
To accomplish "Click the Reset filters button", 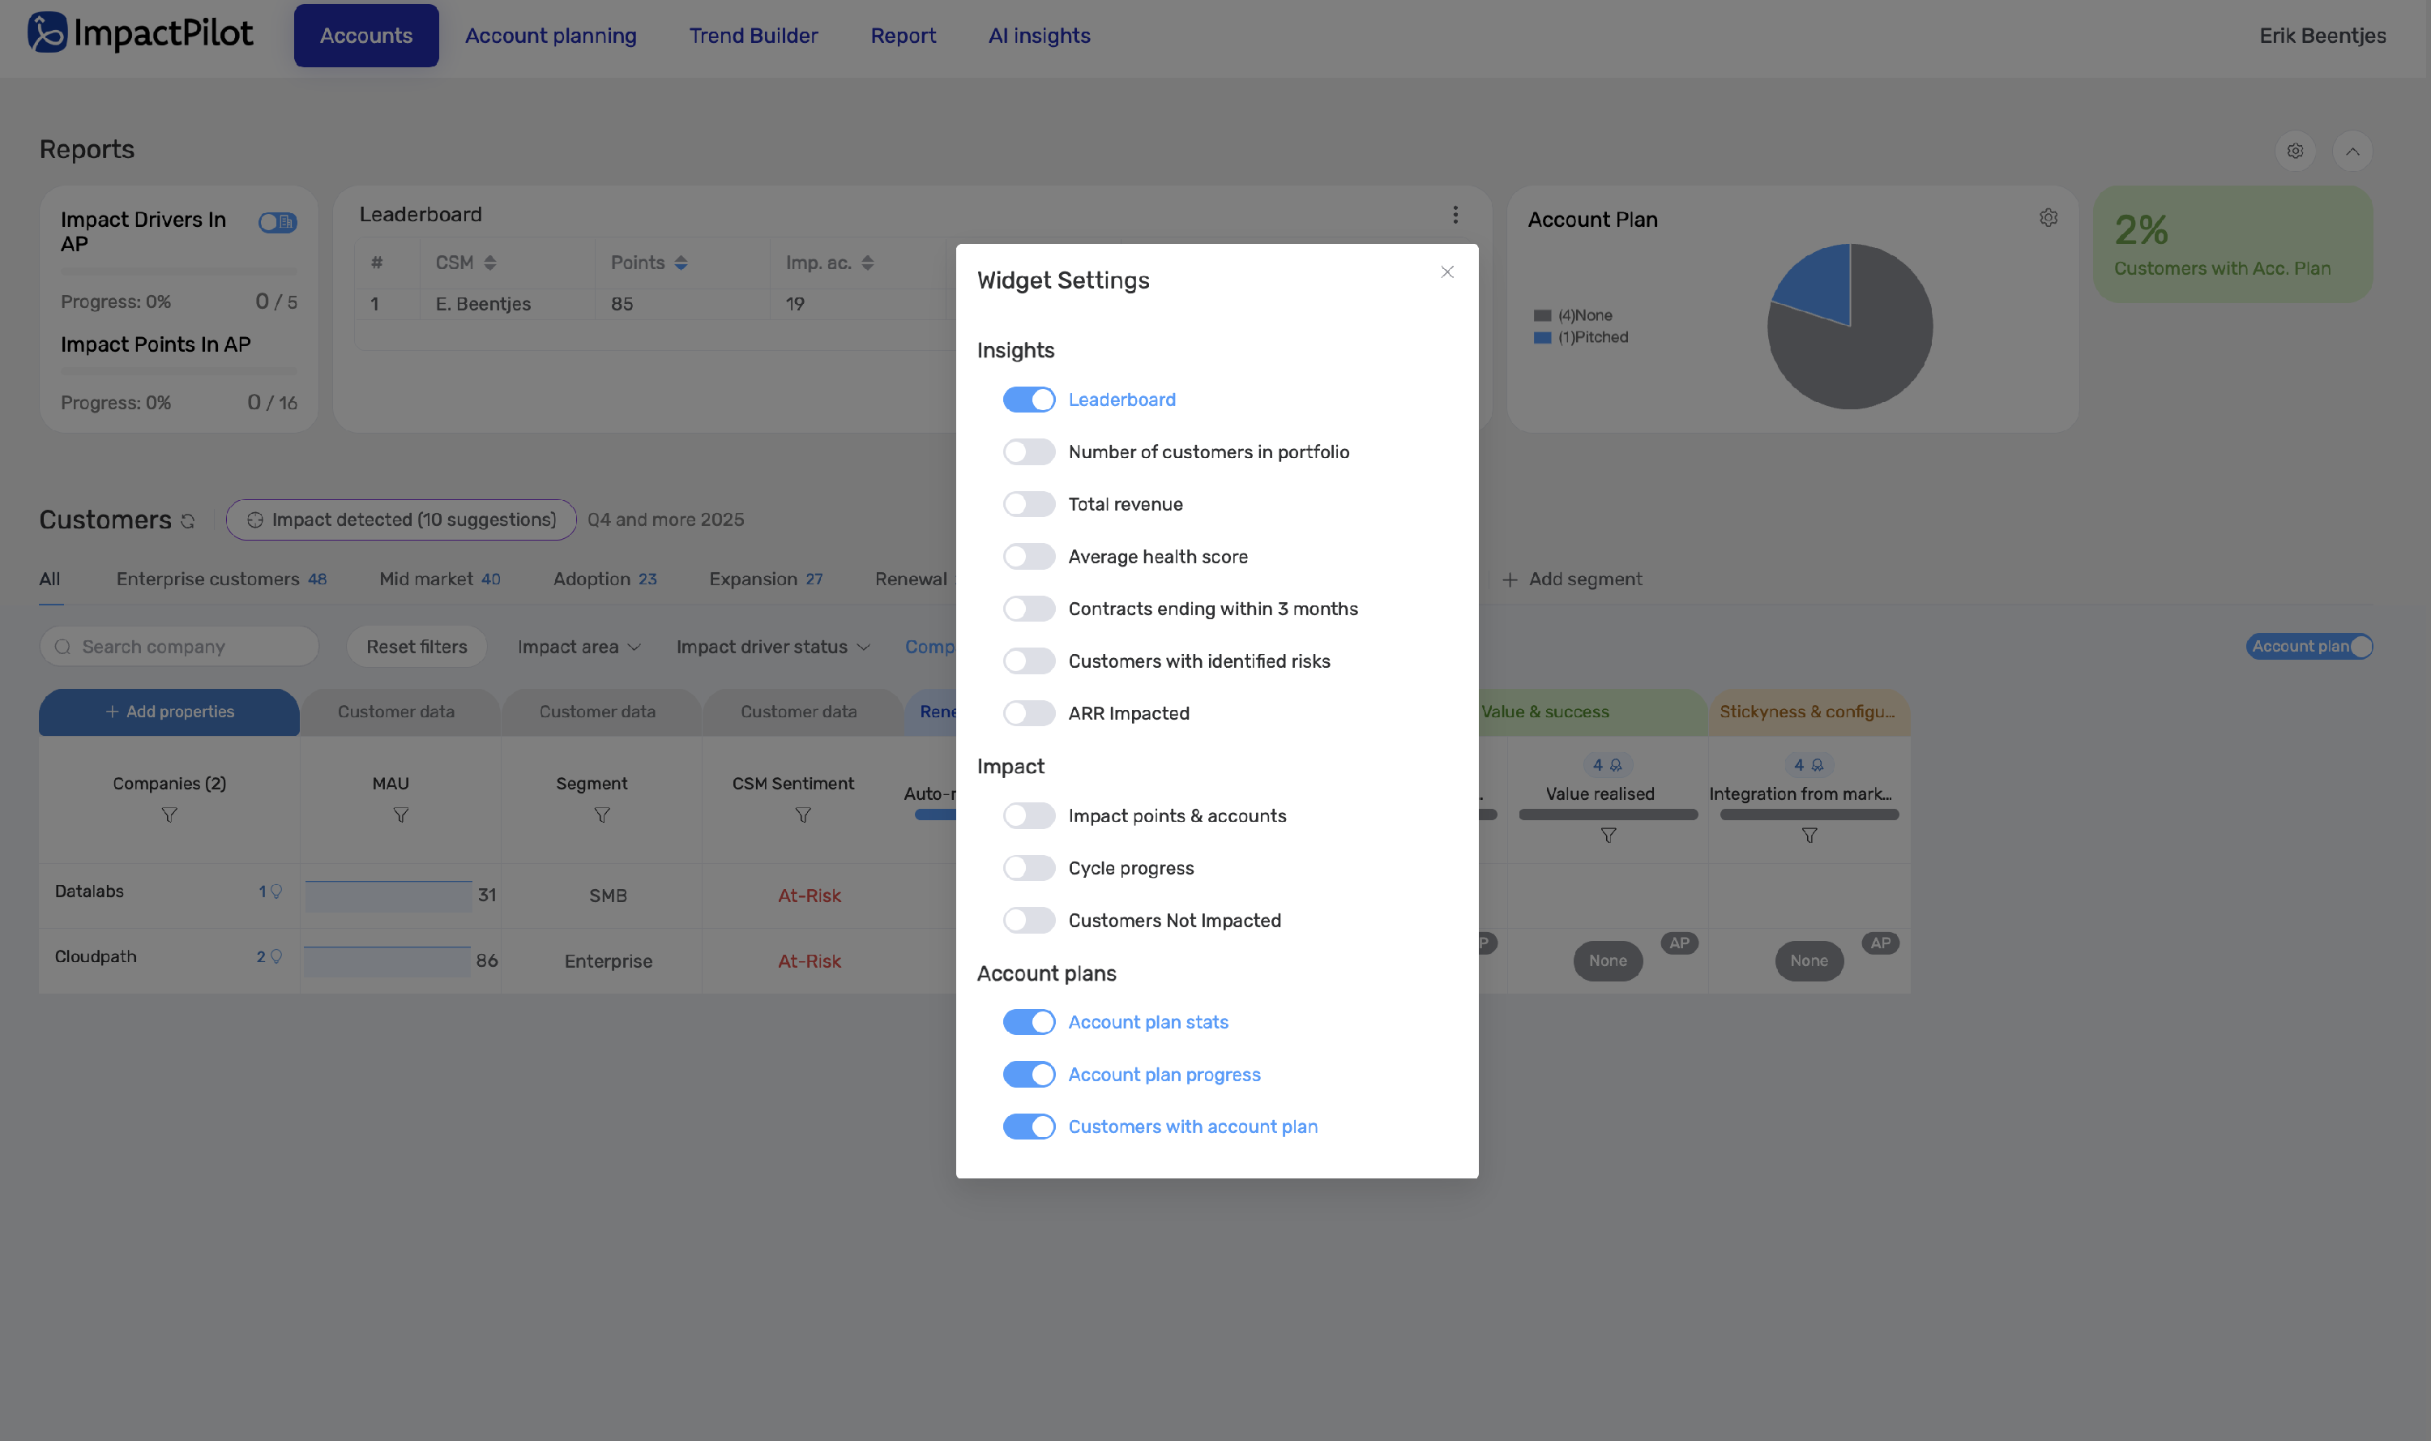I will coord(416,647).
